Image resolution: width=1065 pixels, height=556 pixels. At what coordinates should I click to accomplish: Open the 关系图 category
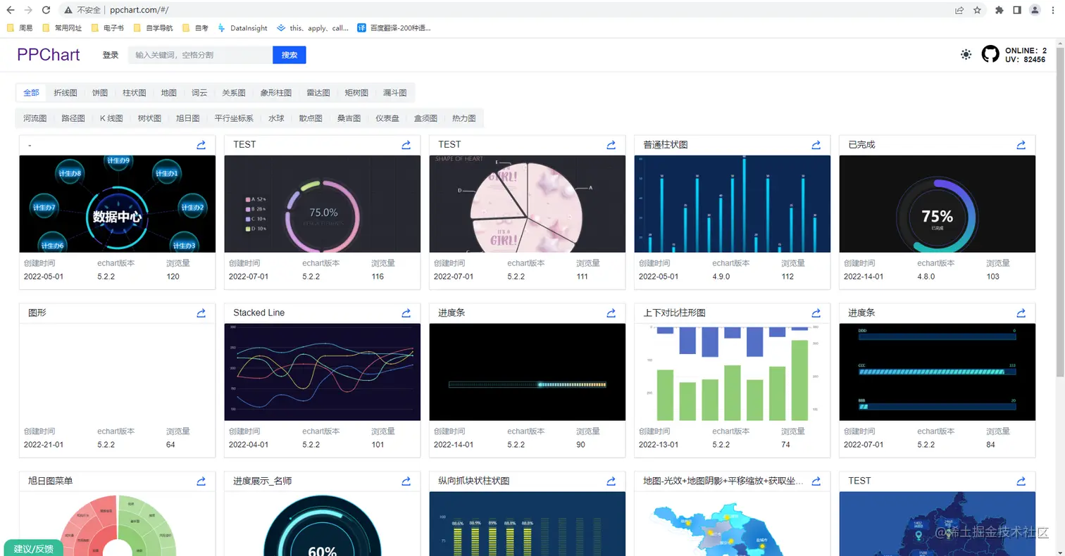coord(234,93)
